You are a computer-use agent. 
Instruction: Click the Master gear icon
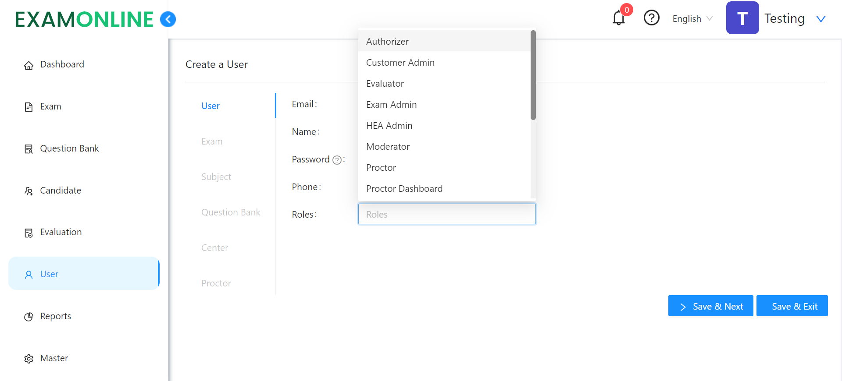click(29, 359)
